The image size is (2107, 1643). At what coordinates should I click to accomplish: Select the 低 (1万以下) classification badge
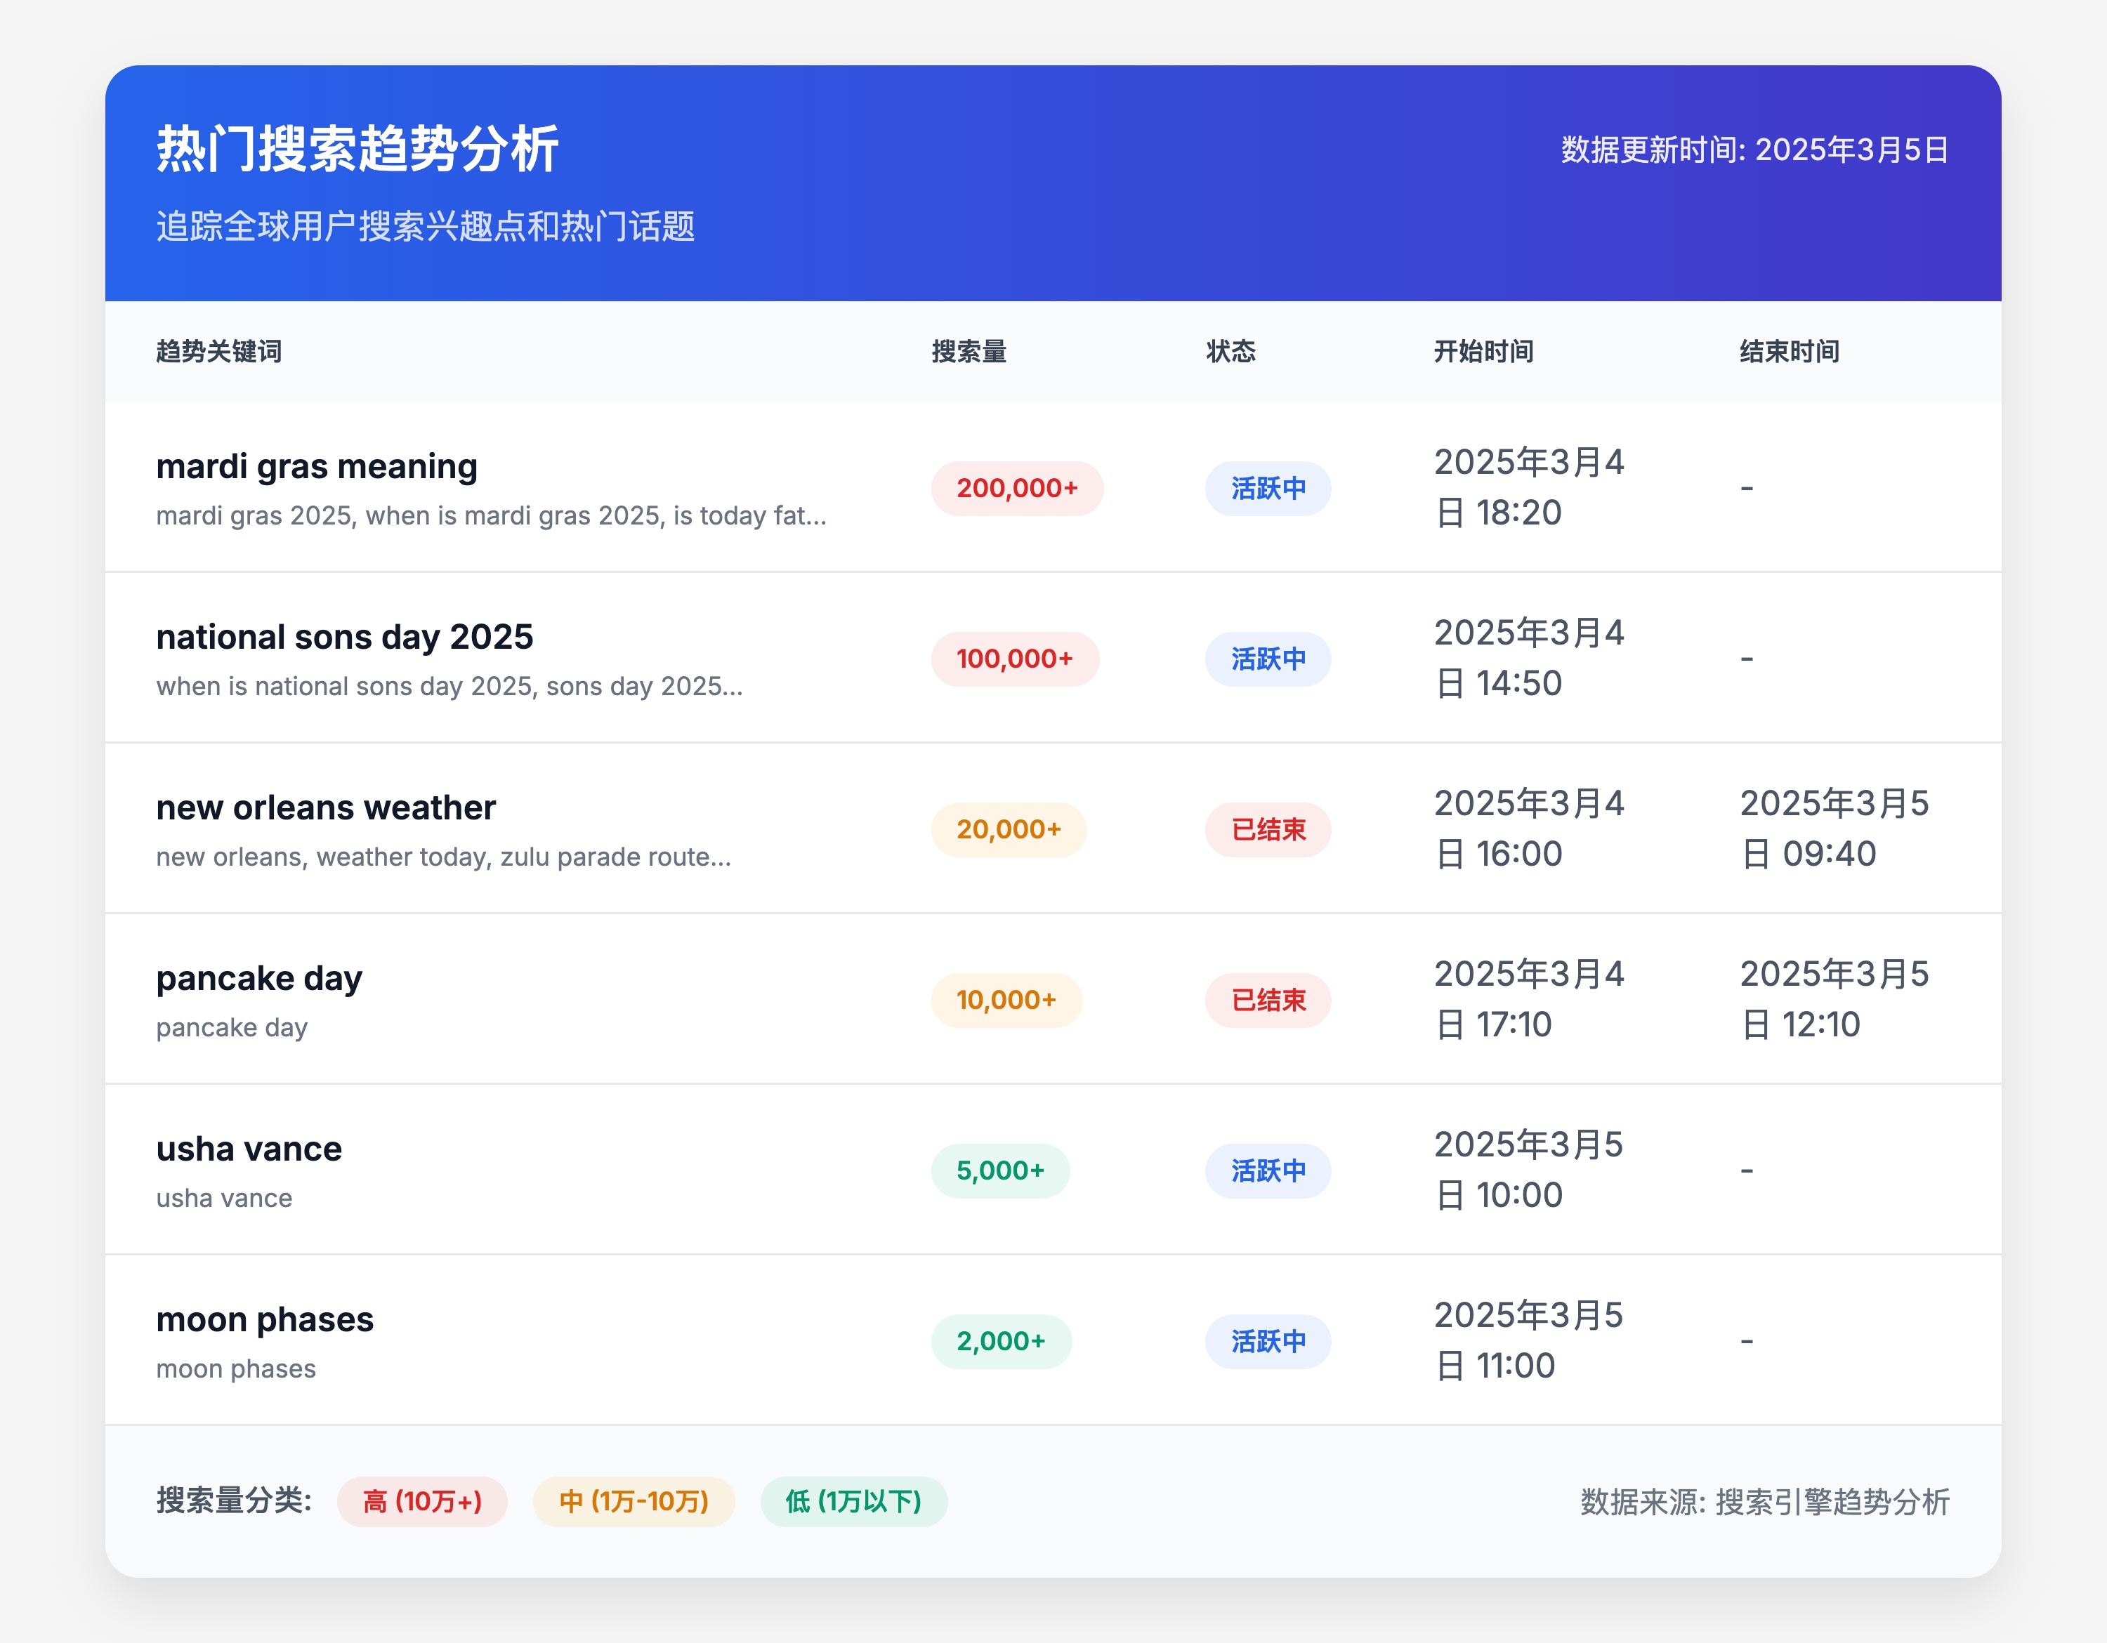[x=853, y=1501]
